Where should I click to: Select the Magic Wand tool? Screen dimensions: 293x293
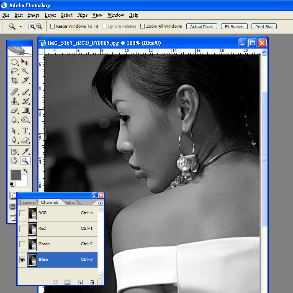25,71
